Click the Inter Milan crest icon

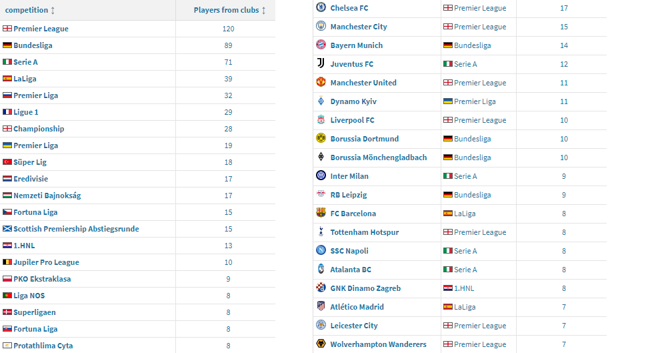tap(321, 175)
